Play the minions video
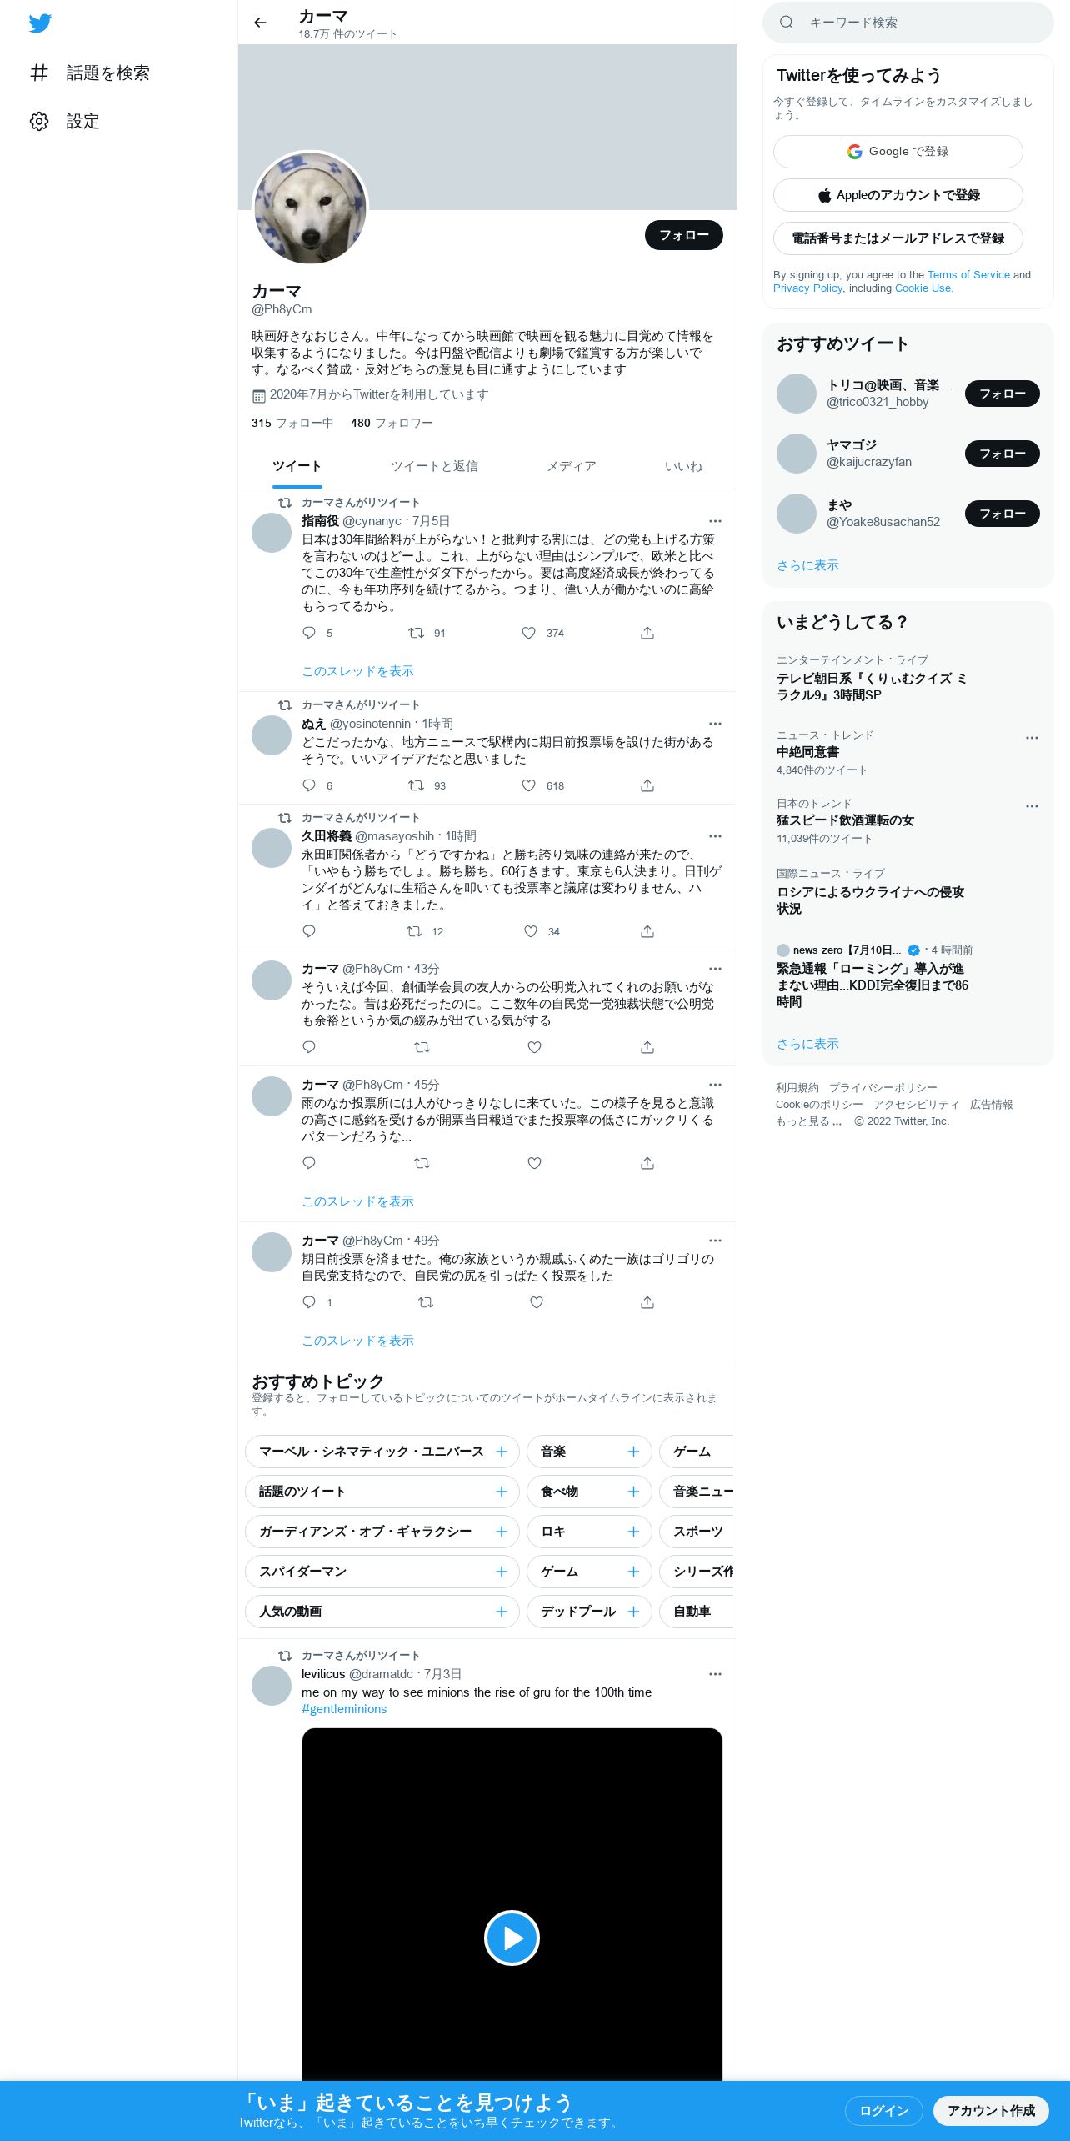1070x2141 pixels. pos(512,1938)
